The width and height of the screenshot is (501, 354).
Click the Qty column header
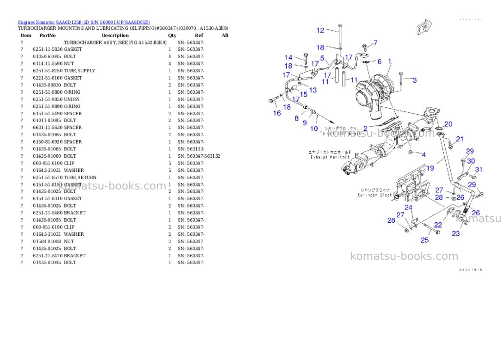click(172, 35)
